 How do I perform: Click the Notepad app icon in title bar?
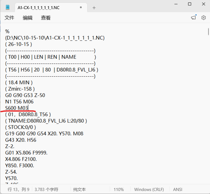pyautogui.click(x=8, y=7)
